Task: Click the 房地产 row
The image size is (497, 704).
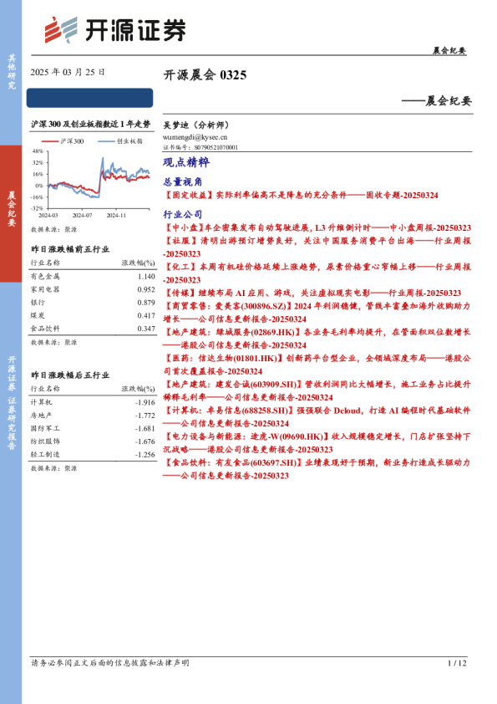Action: tap(93, 416)
